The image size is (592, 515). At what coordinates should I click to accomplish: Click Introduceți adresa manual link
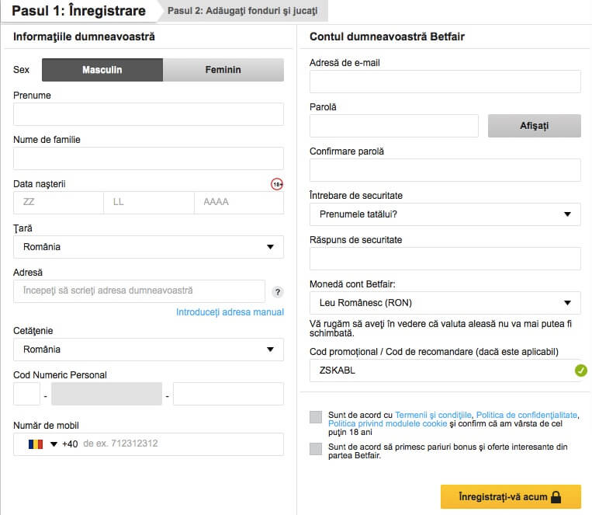click(230, 312)
